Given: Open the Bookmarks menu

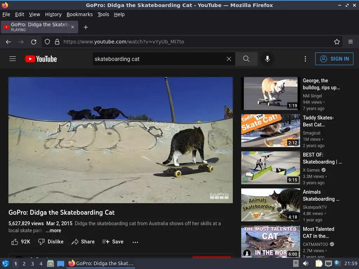Looking at the screenshot, I should (80, 14).
